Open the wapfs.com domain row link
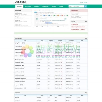This screenshot has height=102, width=102. (17, 85)
